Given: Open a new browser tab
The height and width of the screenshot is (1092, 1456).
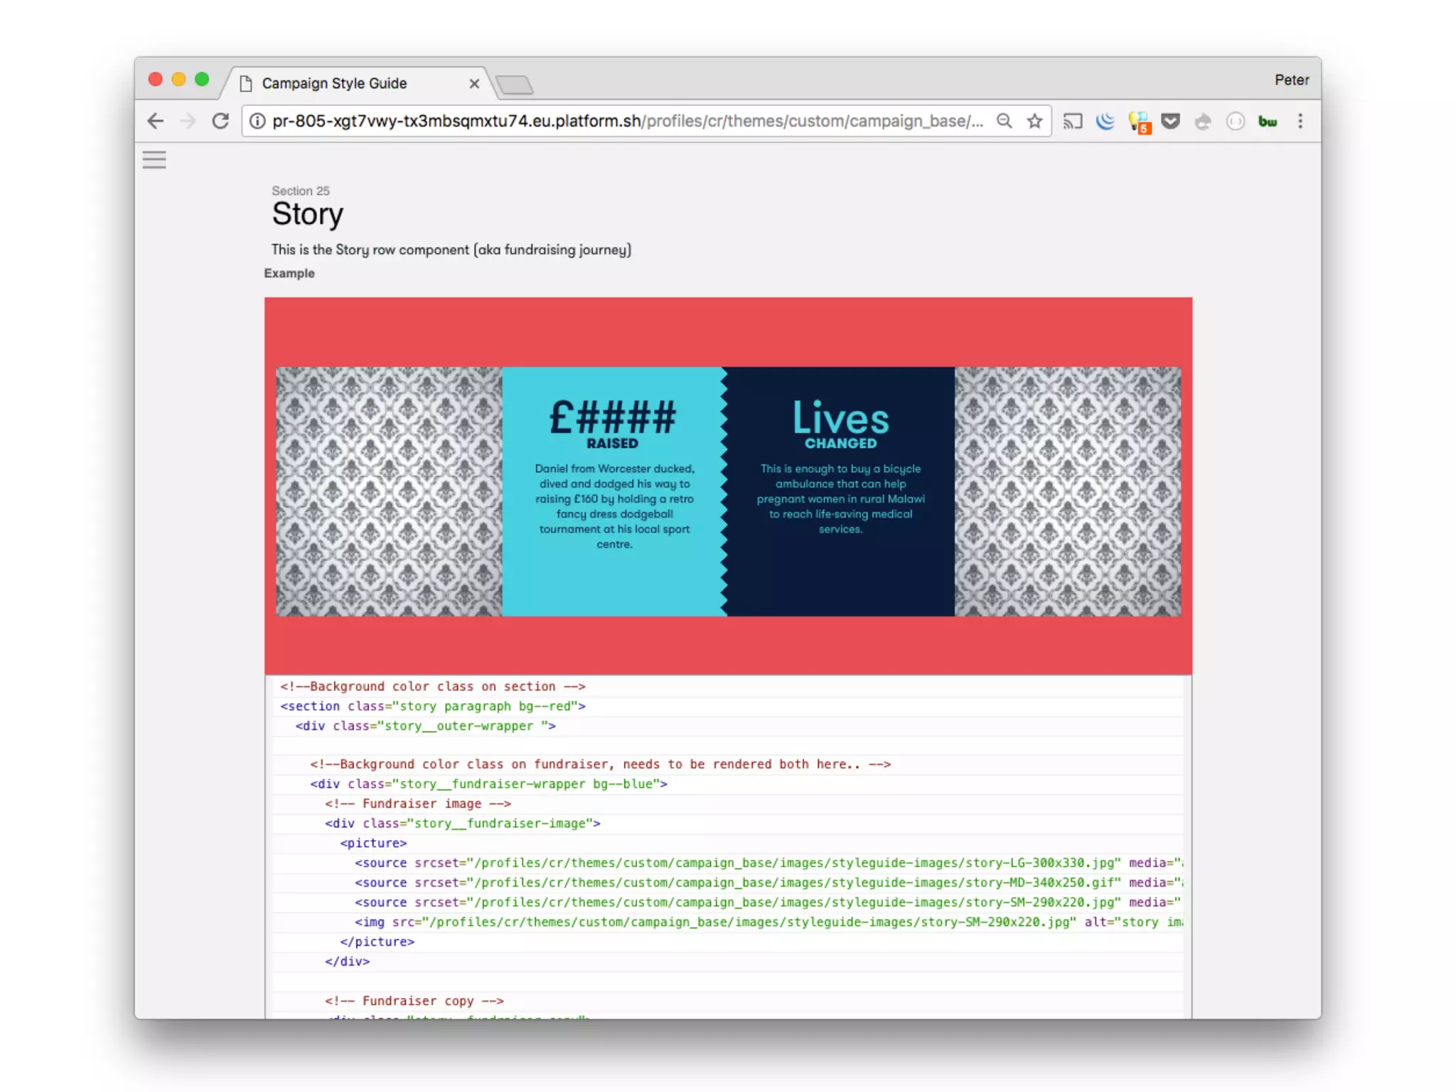Looking at the screenshot, I should click(x=515, y=85).
